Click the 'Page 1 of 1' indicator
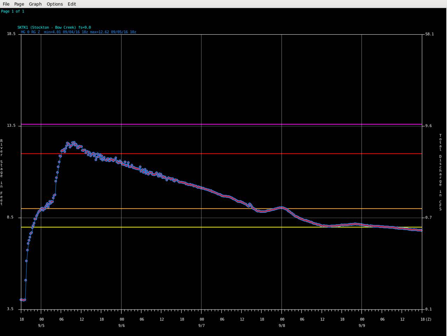447x336 pixels. (13, 11)
